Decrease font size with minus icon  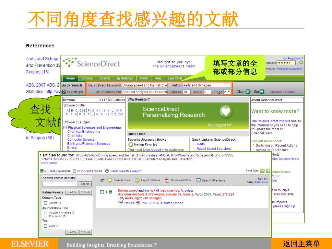click(x=262, y=171)
